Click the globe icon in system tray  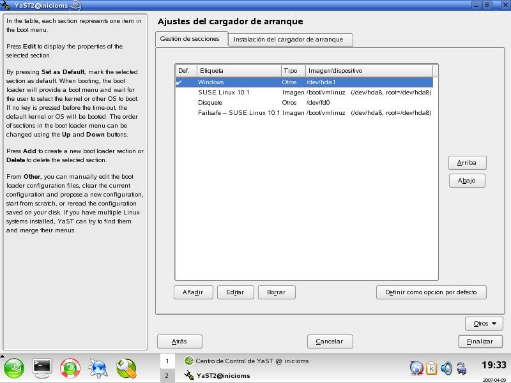416,368
